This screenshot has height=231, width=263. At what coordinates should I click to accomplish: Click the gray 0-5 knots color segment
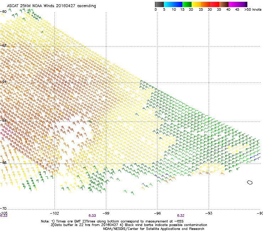pos(159,4)
